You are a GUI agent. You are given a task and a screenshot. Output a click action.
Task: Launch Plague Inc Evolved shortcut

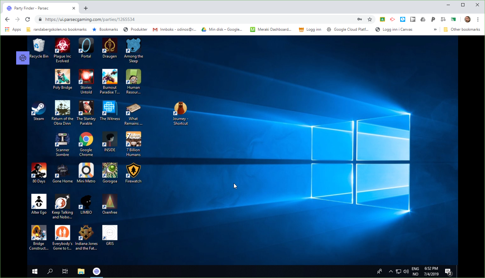[x=62, y=50]
